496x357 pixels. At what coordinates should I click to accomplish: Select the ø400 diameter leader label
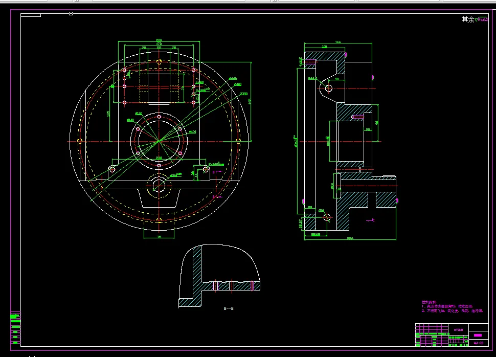pyautogui.click(x=238, y=84)
